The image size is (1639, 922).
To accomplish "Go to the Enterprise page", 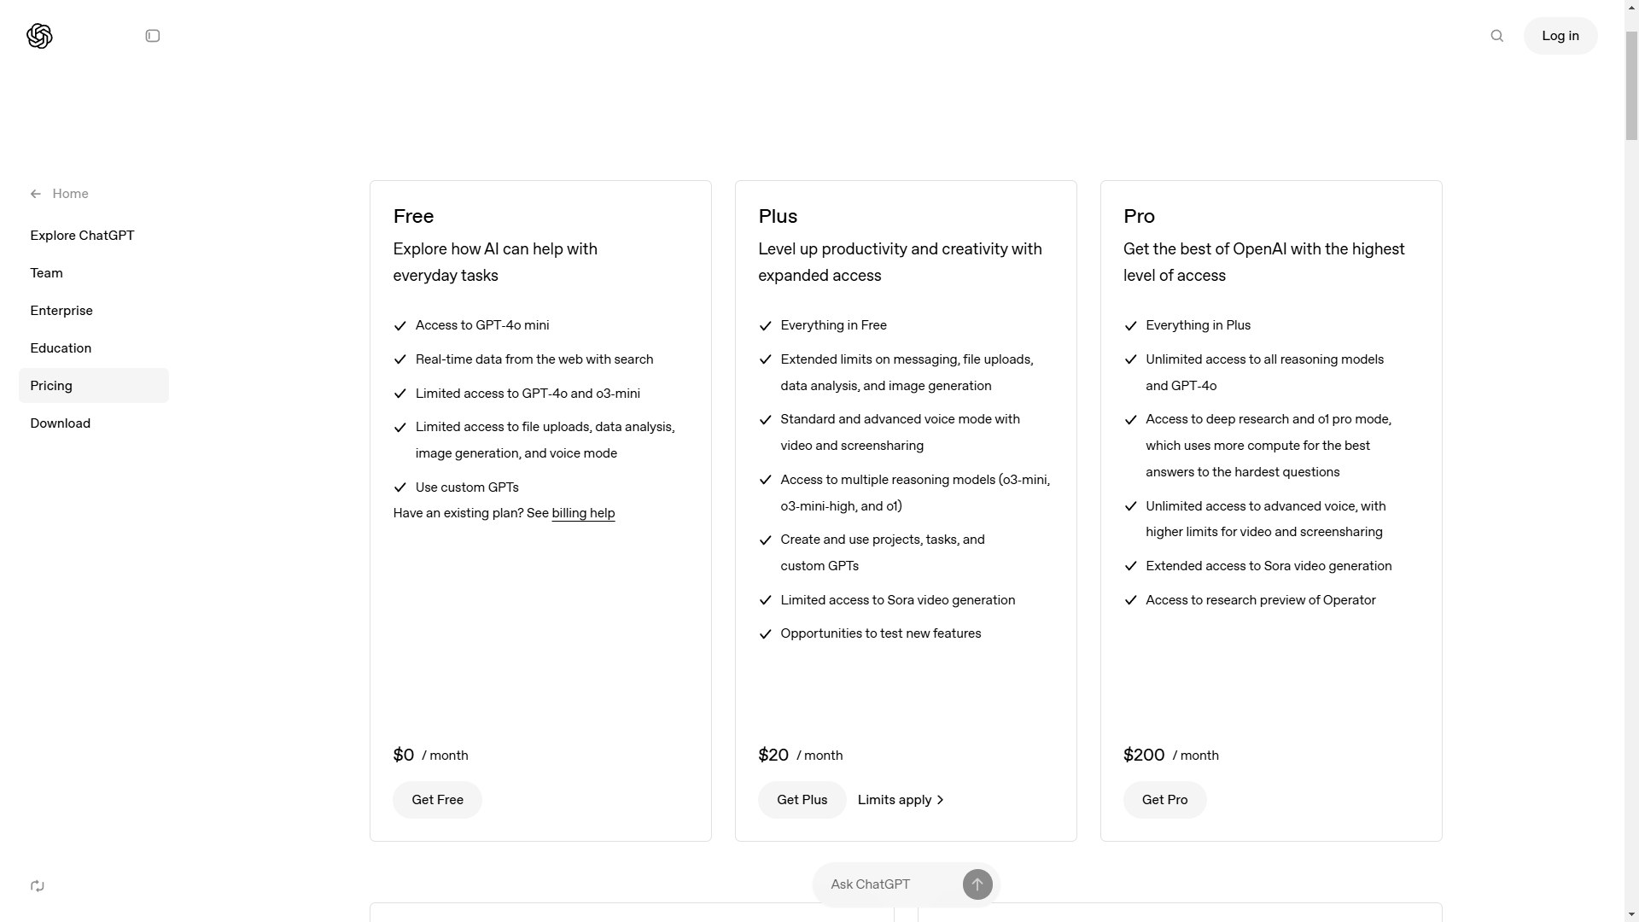I will [x=61, y=311].
